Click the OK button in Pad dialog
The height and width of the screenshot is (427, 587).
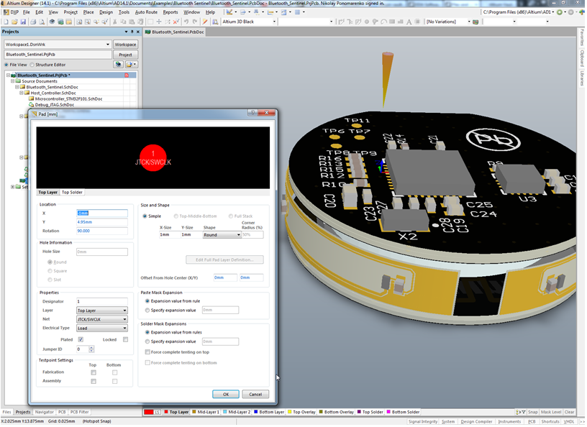[x=225, y=394]
